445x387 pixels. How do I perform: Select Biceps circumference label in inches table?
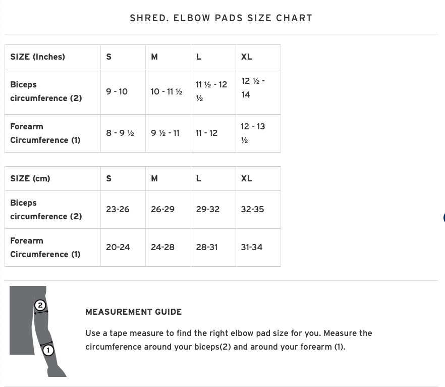pyautogui.click(x=46, y=91)
